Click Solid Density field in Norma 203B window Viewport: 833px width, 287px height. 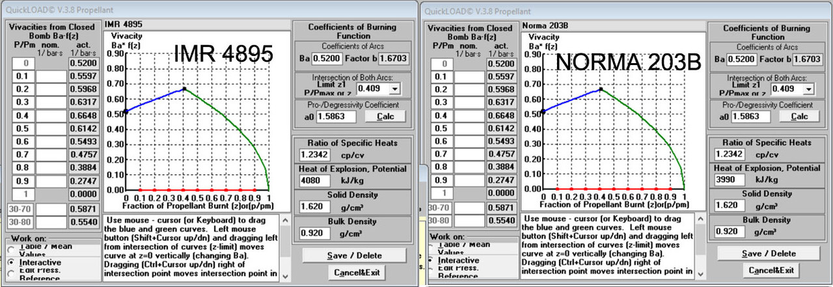(728, 205)
